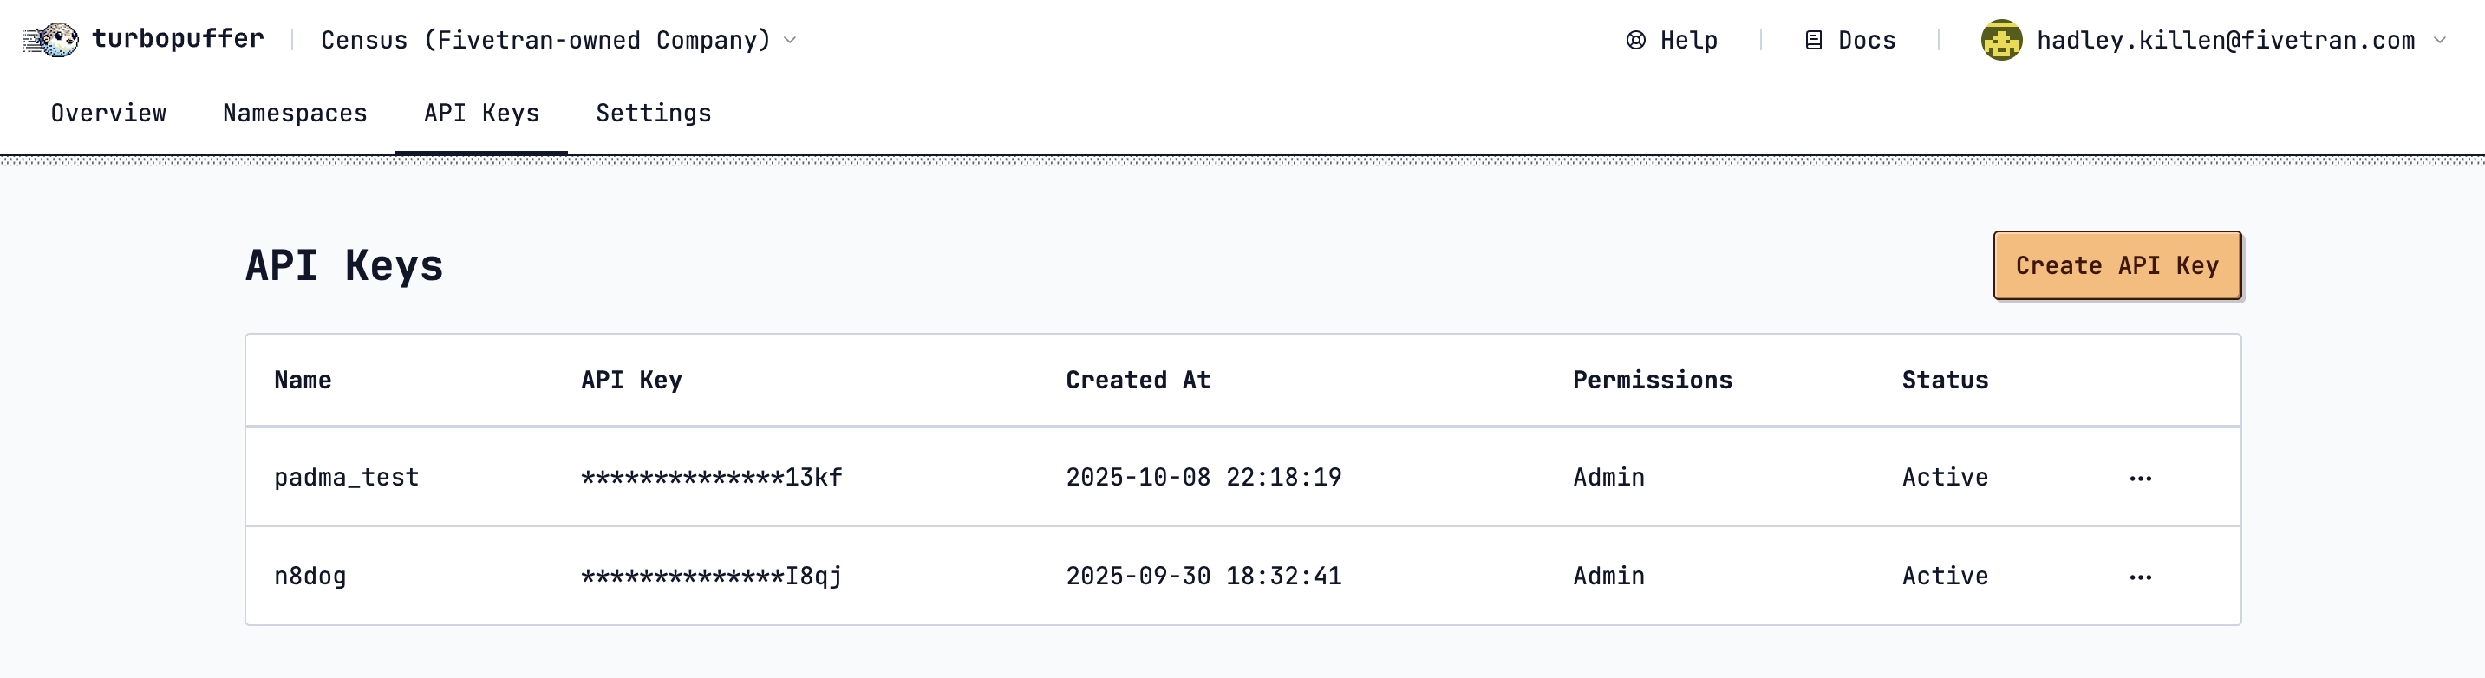Open the Docs link
This screenshot has width=2485, height=678.
(1866, 41)
